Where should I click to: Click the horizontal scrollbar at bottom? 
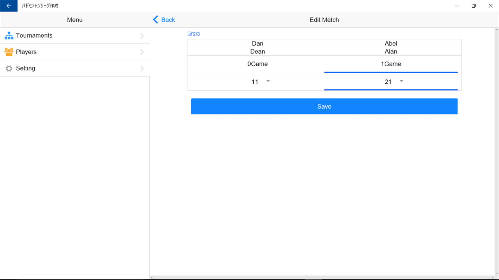[x=322, y=278]
